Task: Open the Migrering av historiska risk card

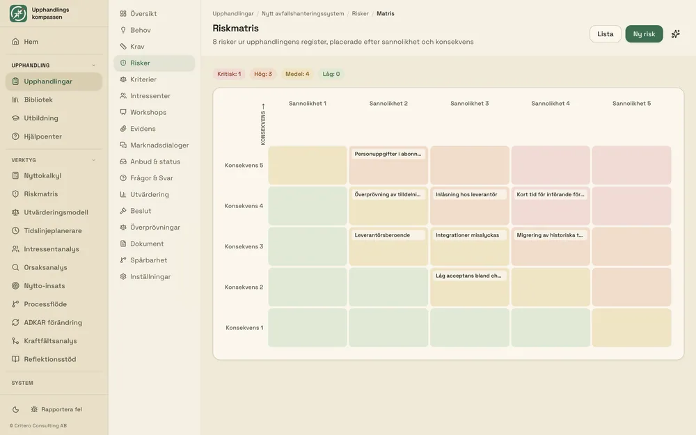Action: click(x=551, y=235)
